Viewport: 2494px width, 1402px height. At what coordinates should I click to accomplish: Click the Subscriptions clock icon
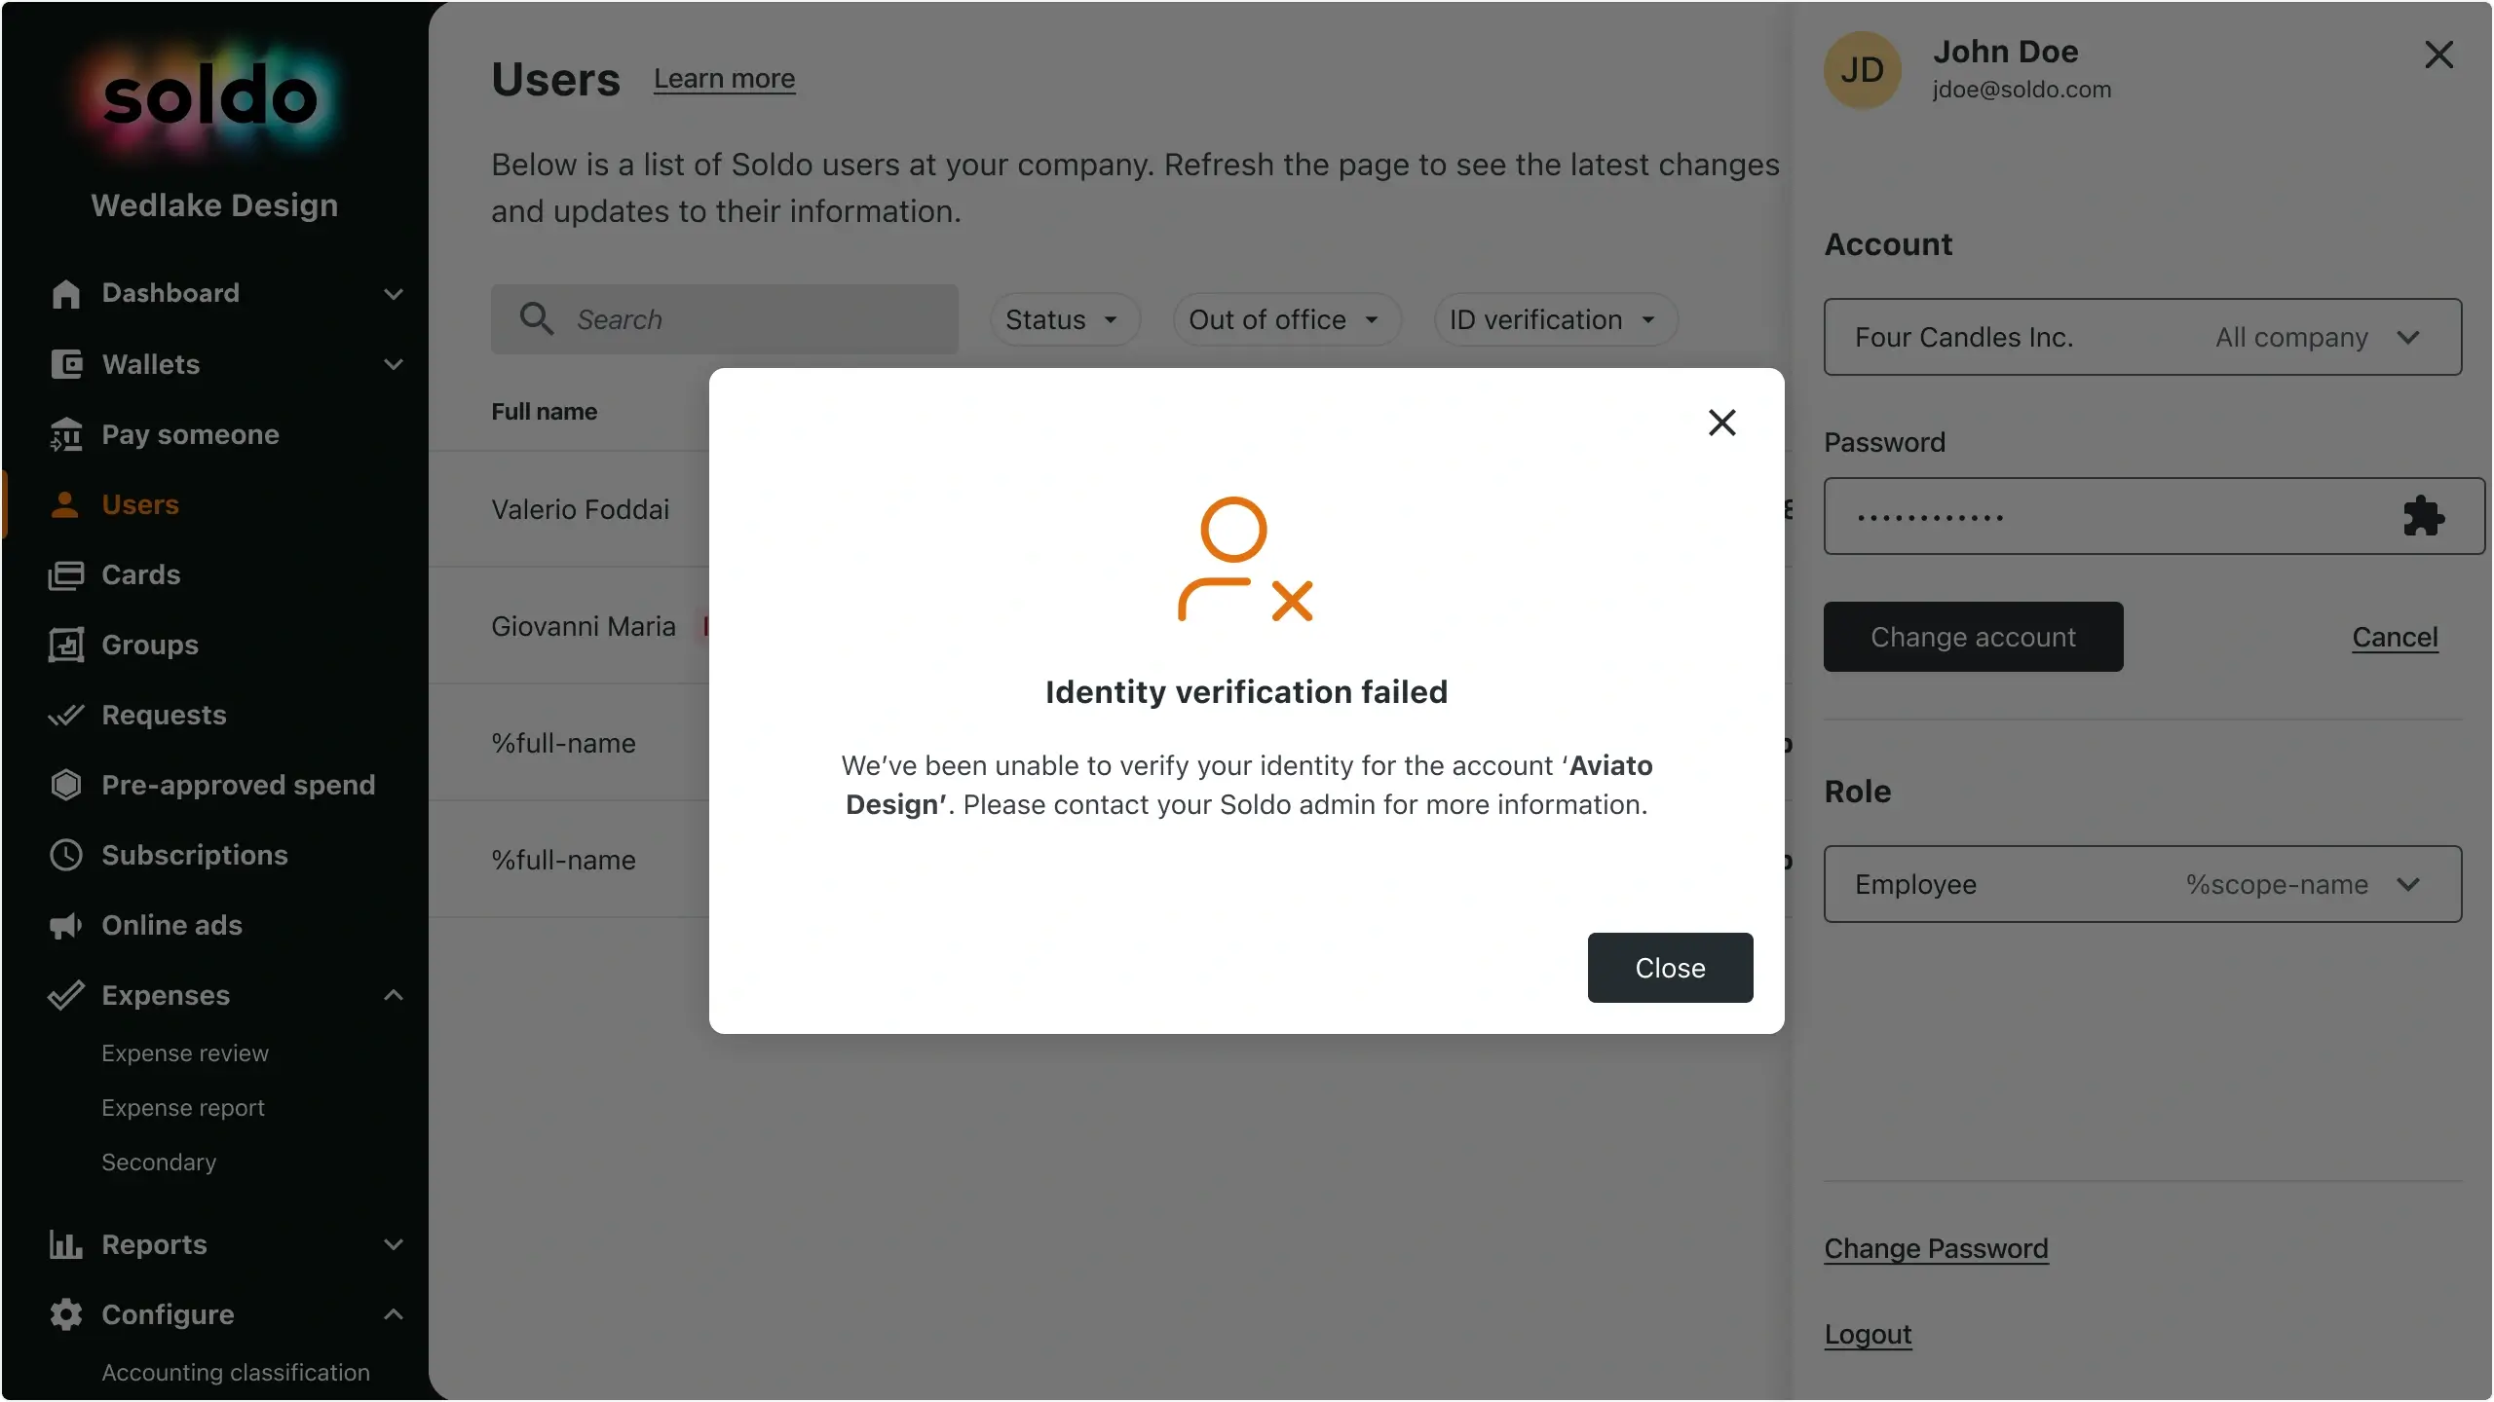click(x=65, y=855)
